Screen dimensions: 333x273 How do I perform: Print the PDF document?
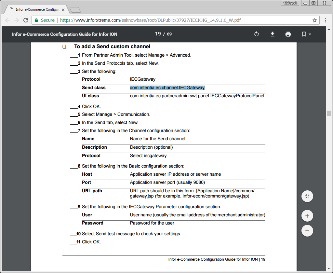tap(288, 34)
